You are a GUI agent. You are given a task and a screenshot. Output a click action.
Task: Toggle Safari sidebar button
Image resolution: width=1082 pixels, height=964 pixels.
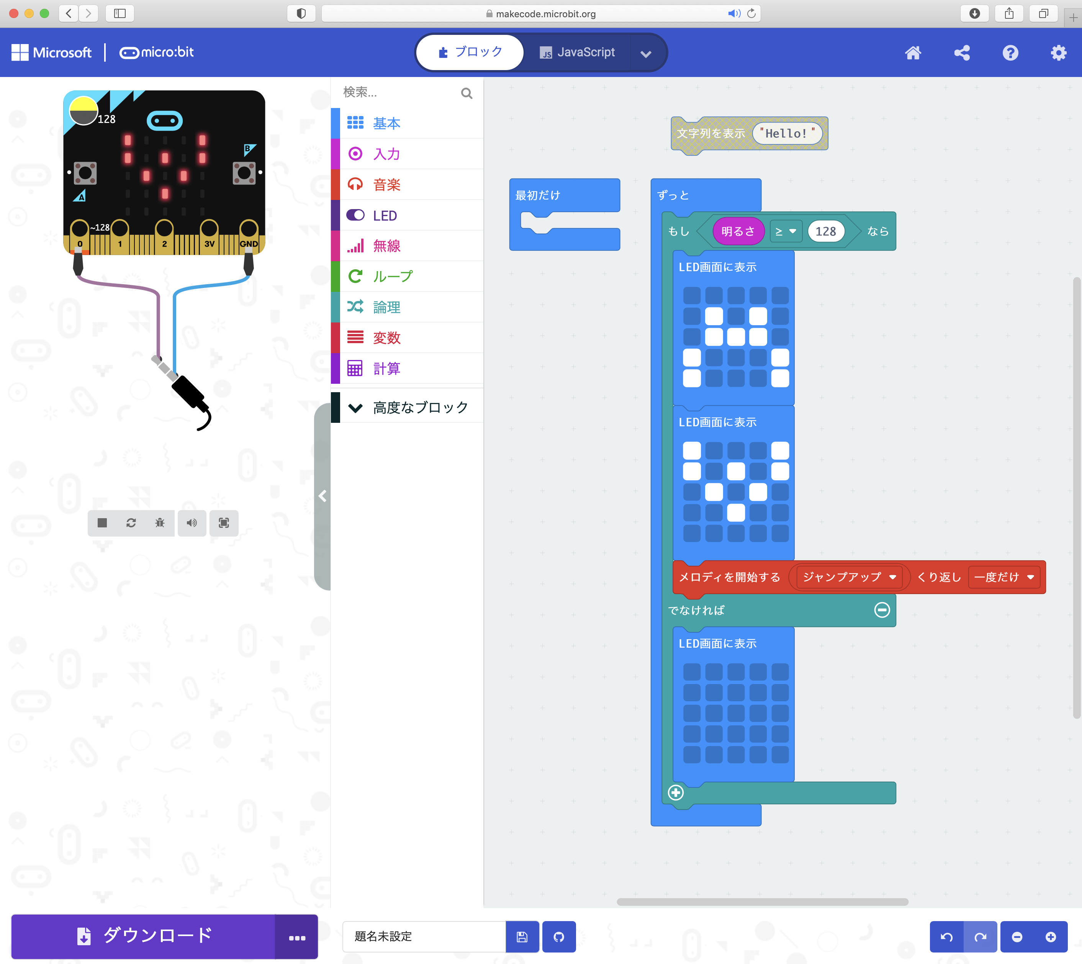point(120,13)
